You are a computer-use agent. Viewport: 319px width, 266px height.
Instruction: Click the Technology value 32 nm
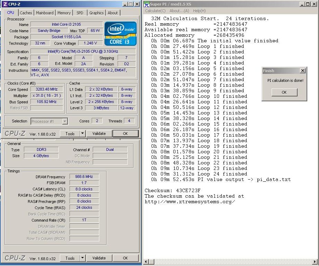click(x=40, y=43)
